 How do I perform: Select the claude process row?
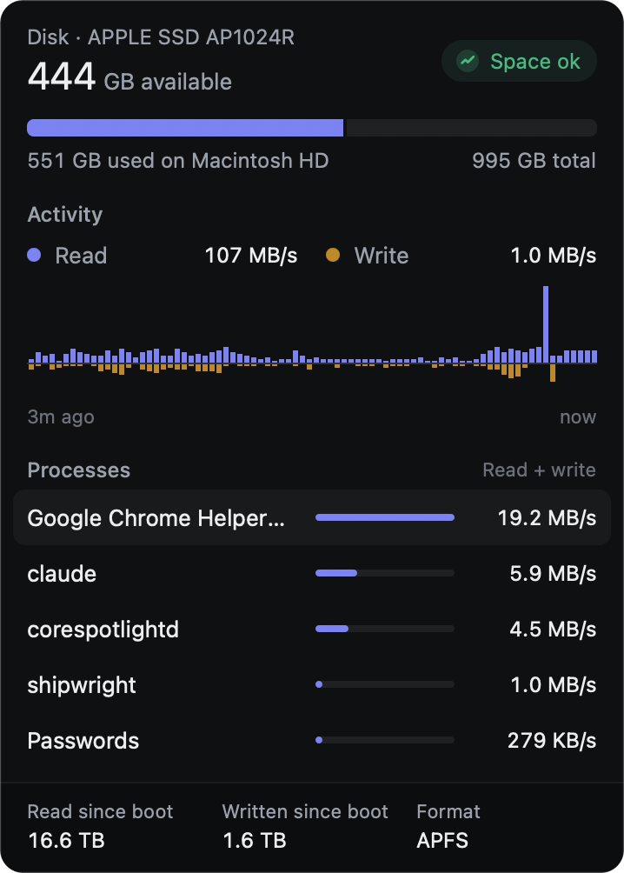pyautogui.click(x=312, y=574)
